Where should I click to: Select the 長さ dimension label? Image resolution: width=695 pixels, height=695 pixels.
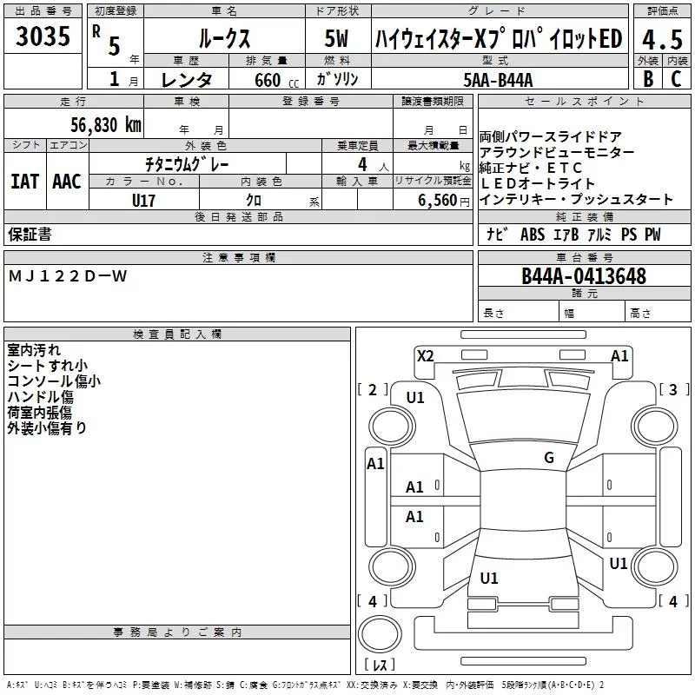coord(493,314)
